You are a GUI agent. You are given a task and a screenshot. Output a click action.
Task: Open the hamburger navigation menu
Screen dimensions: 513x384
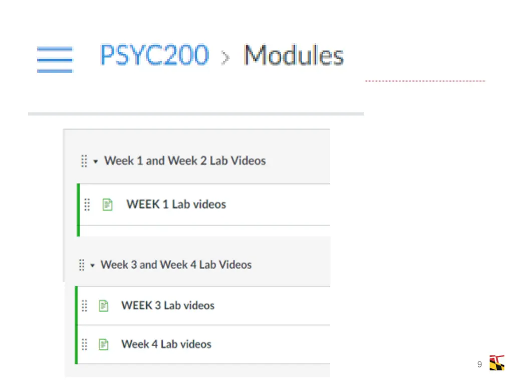[x=55, y=59]
